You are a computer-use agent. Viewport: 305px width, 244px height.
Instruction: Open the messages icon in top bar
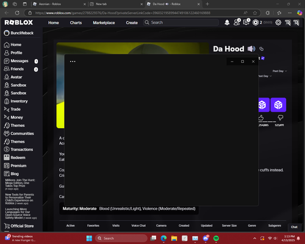click(x=246, y=22)
